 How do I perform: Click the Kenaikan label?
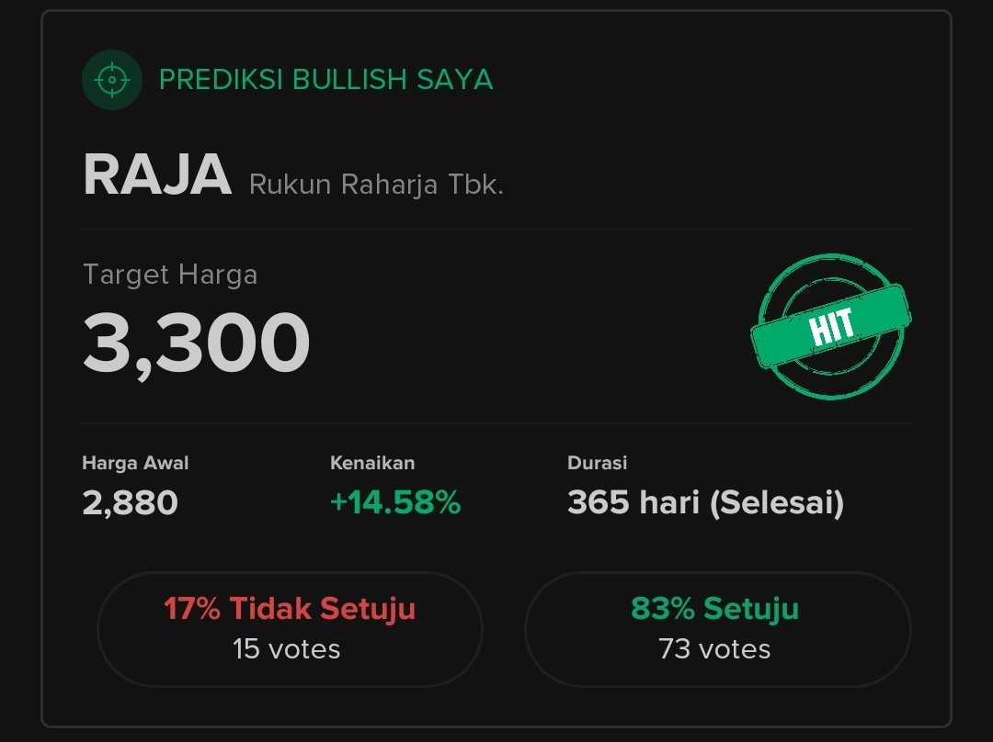tap(372, 463)
